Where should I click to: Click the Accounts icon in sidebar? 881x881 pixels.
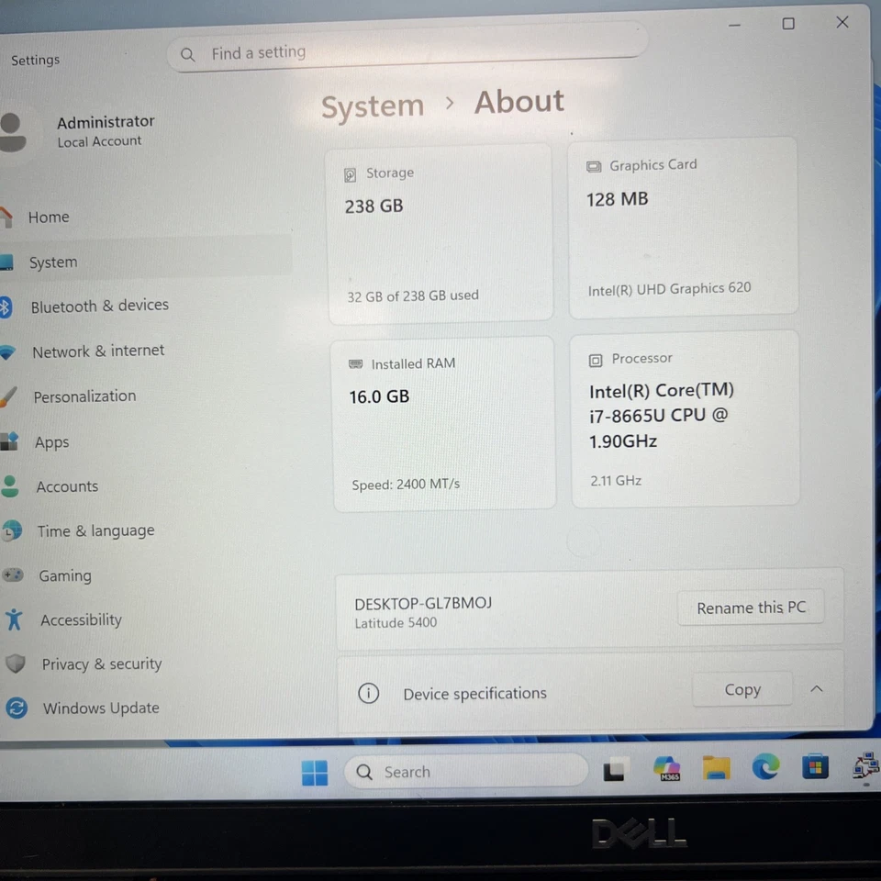coord(12,486)
